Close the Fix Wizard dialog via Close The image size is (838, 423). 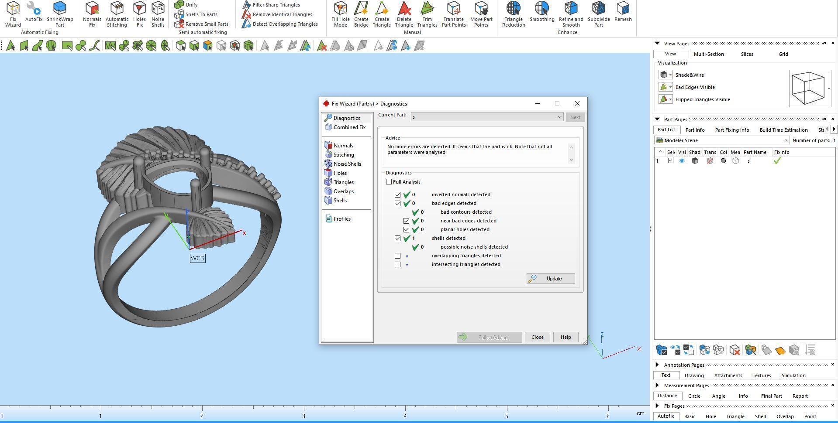click(x=537, y=337)
